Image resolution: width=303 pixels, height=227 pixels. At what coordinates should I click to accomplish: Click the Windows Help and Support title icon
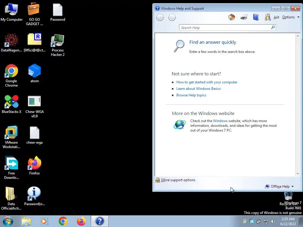pyautogui.click(x=157, y=8)
